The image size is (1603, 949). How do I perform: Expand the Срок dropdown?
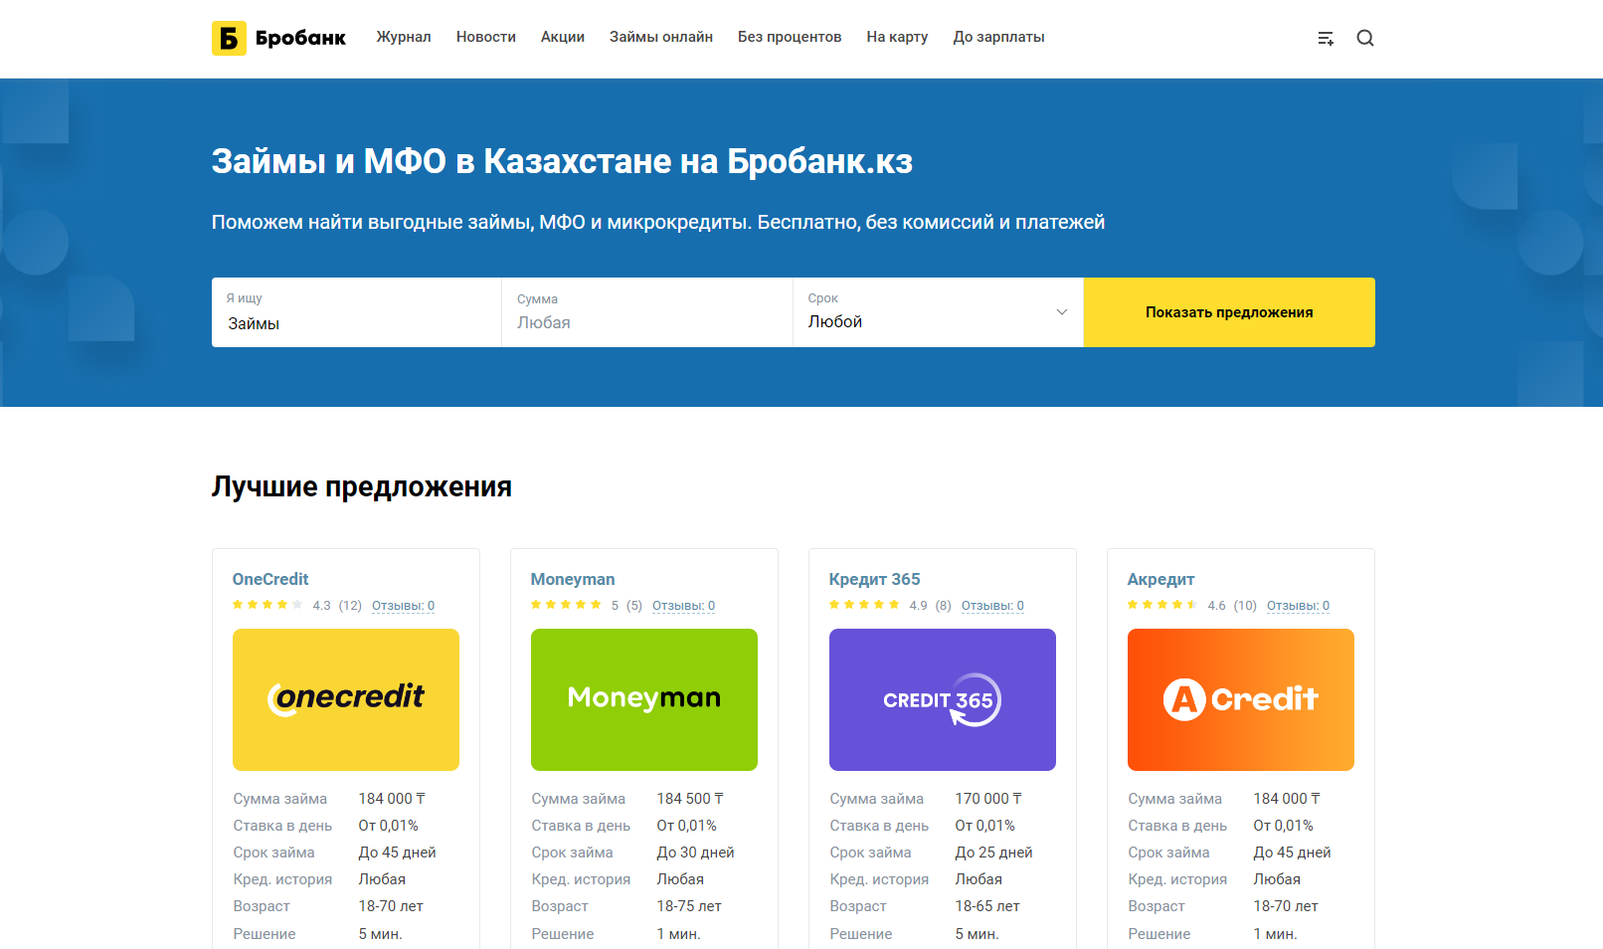pyautogui.click(x=938, y=312)
